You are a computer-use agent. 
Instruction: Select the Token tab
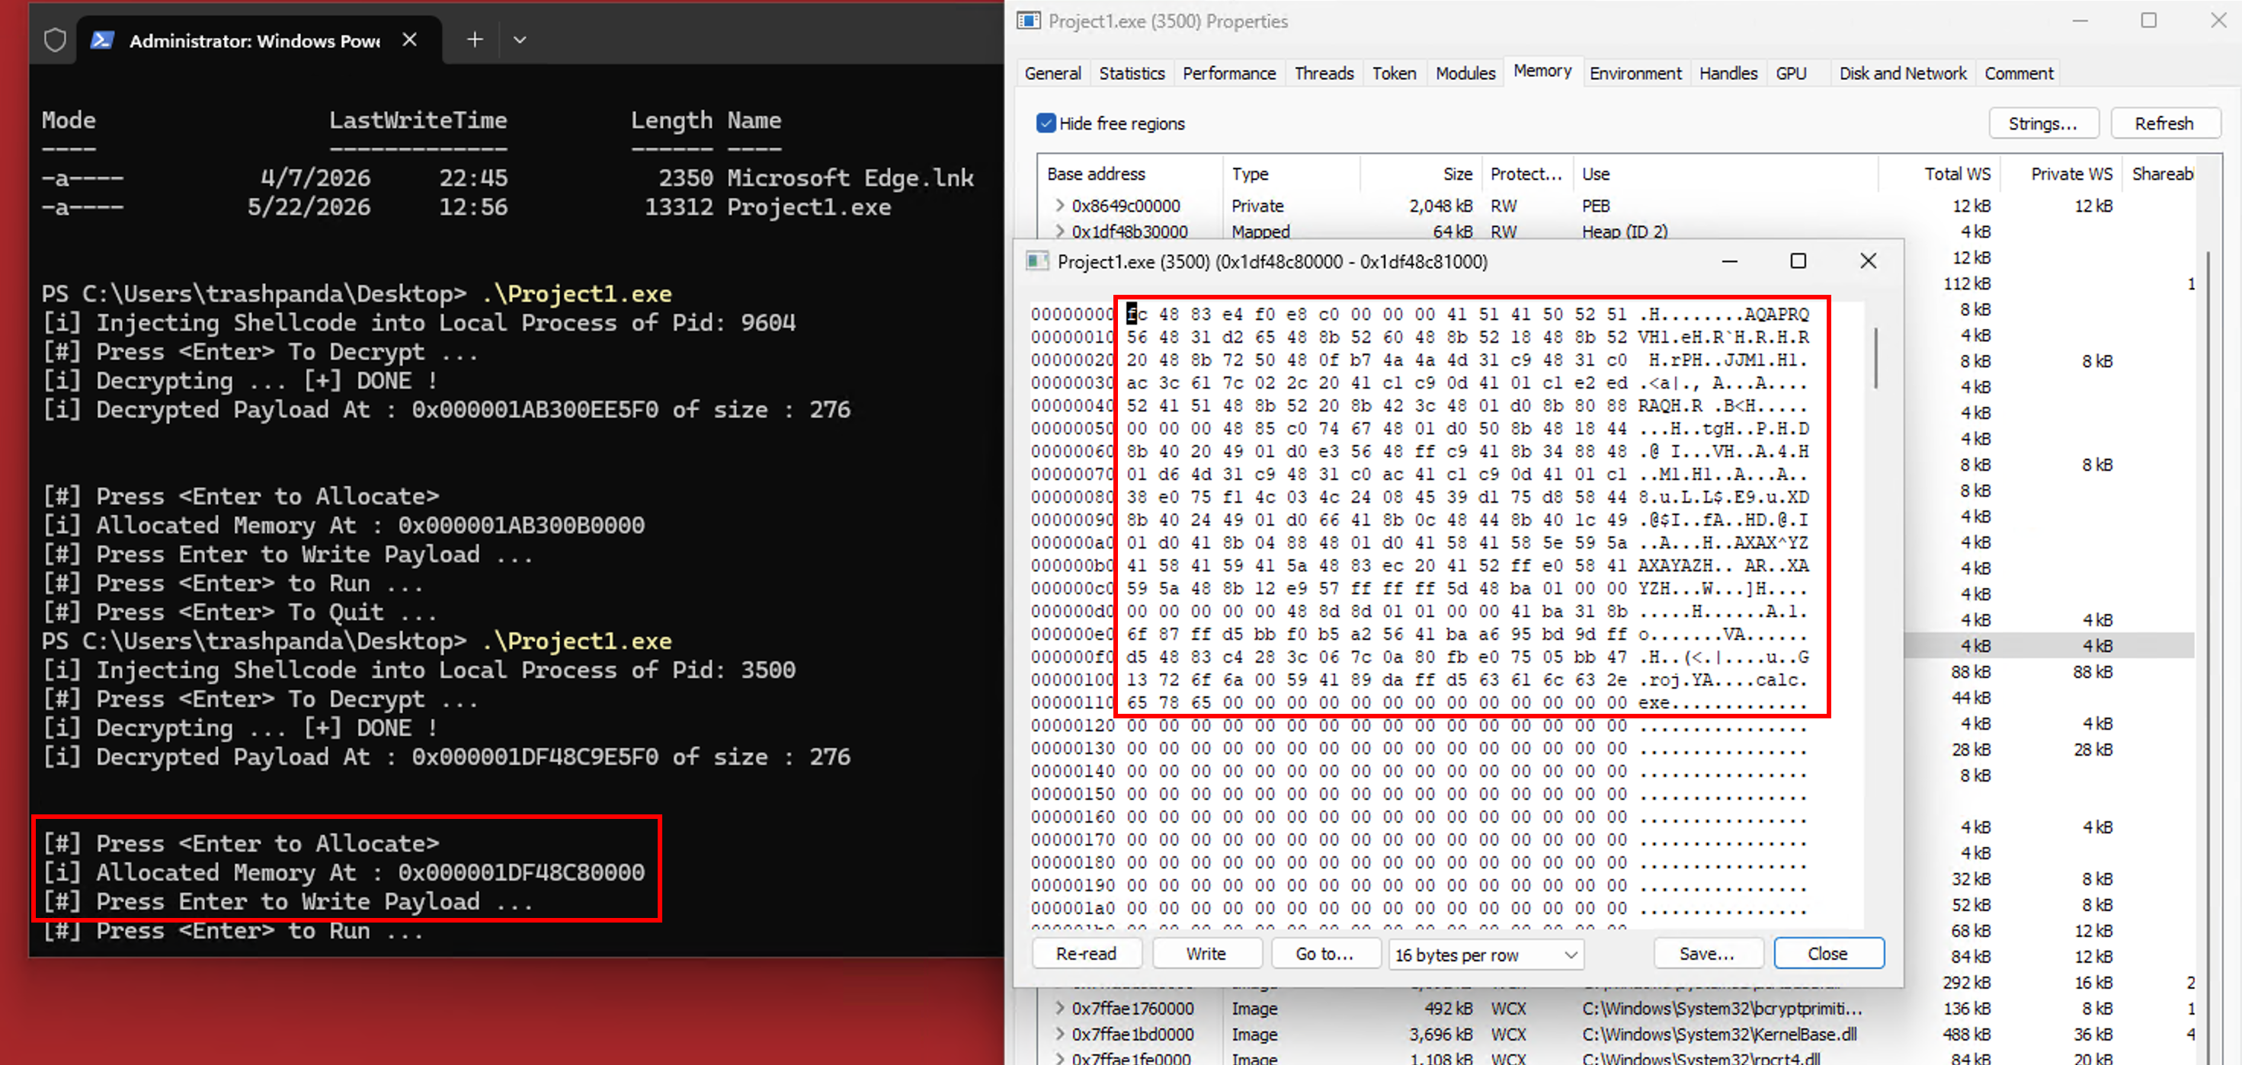point(1395,73)
